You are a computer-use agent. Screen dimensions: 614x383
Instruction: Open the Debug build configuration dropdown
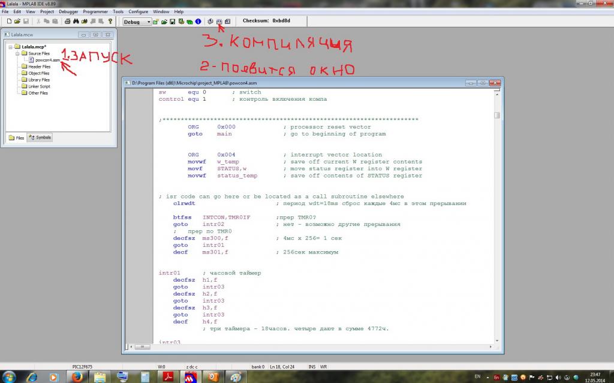[148, 22]
